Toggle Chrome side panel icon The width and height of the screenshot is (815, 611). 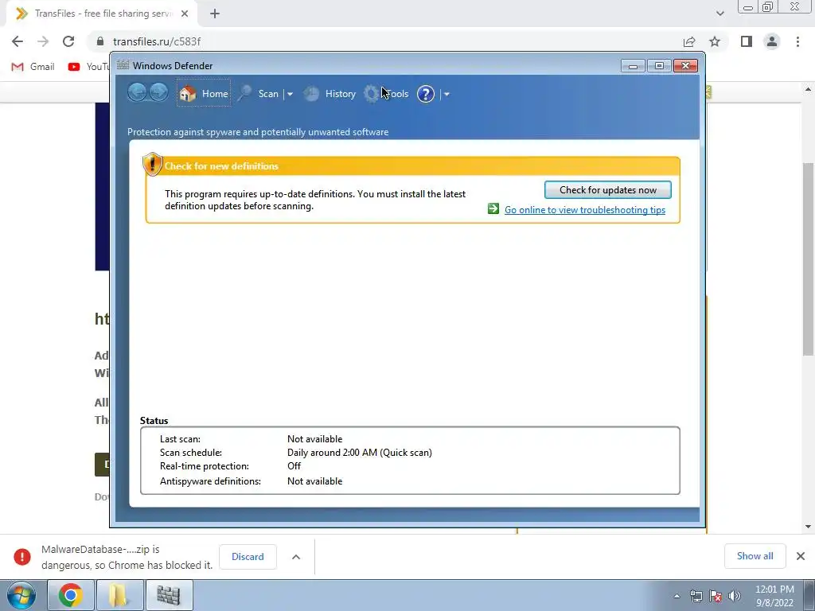pos(747,41)
